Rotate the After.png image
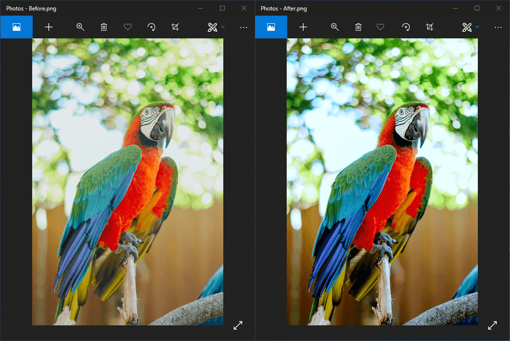Viewport: 510px width, 341px height. click(x=406, y=27)
